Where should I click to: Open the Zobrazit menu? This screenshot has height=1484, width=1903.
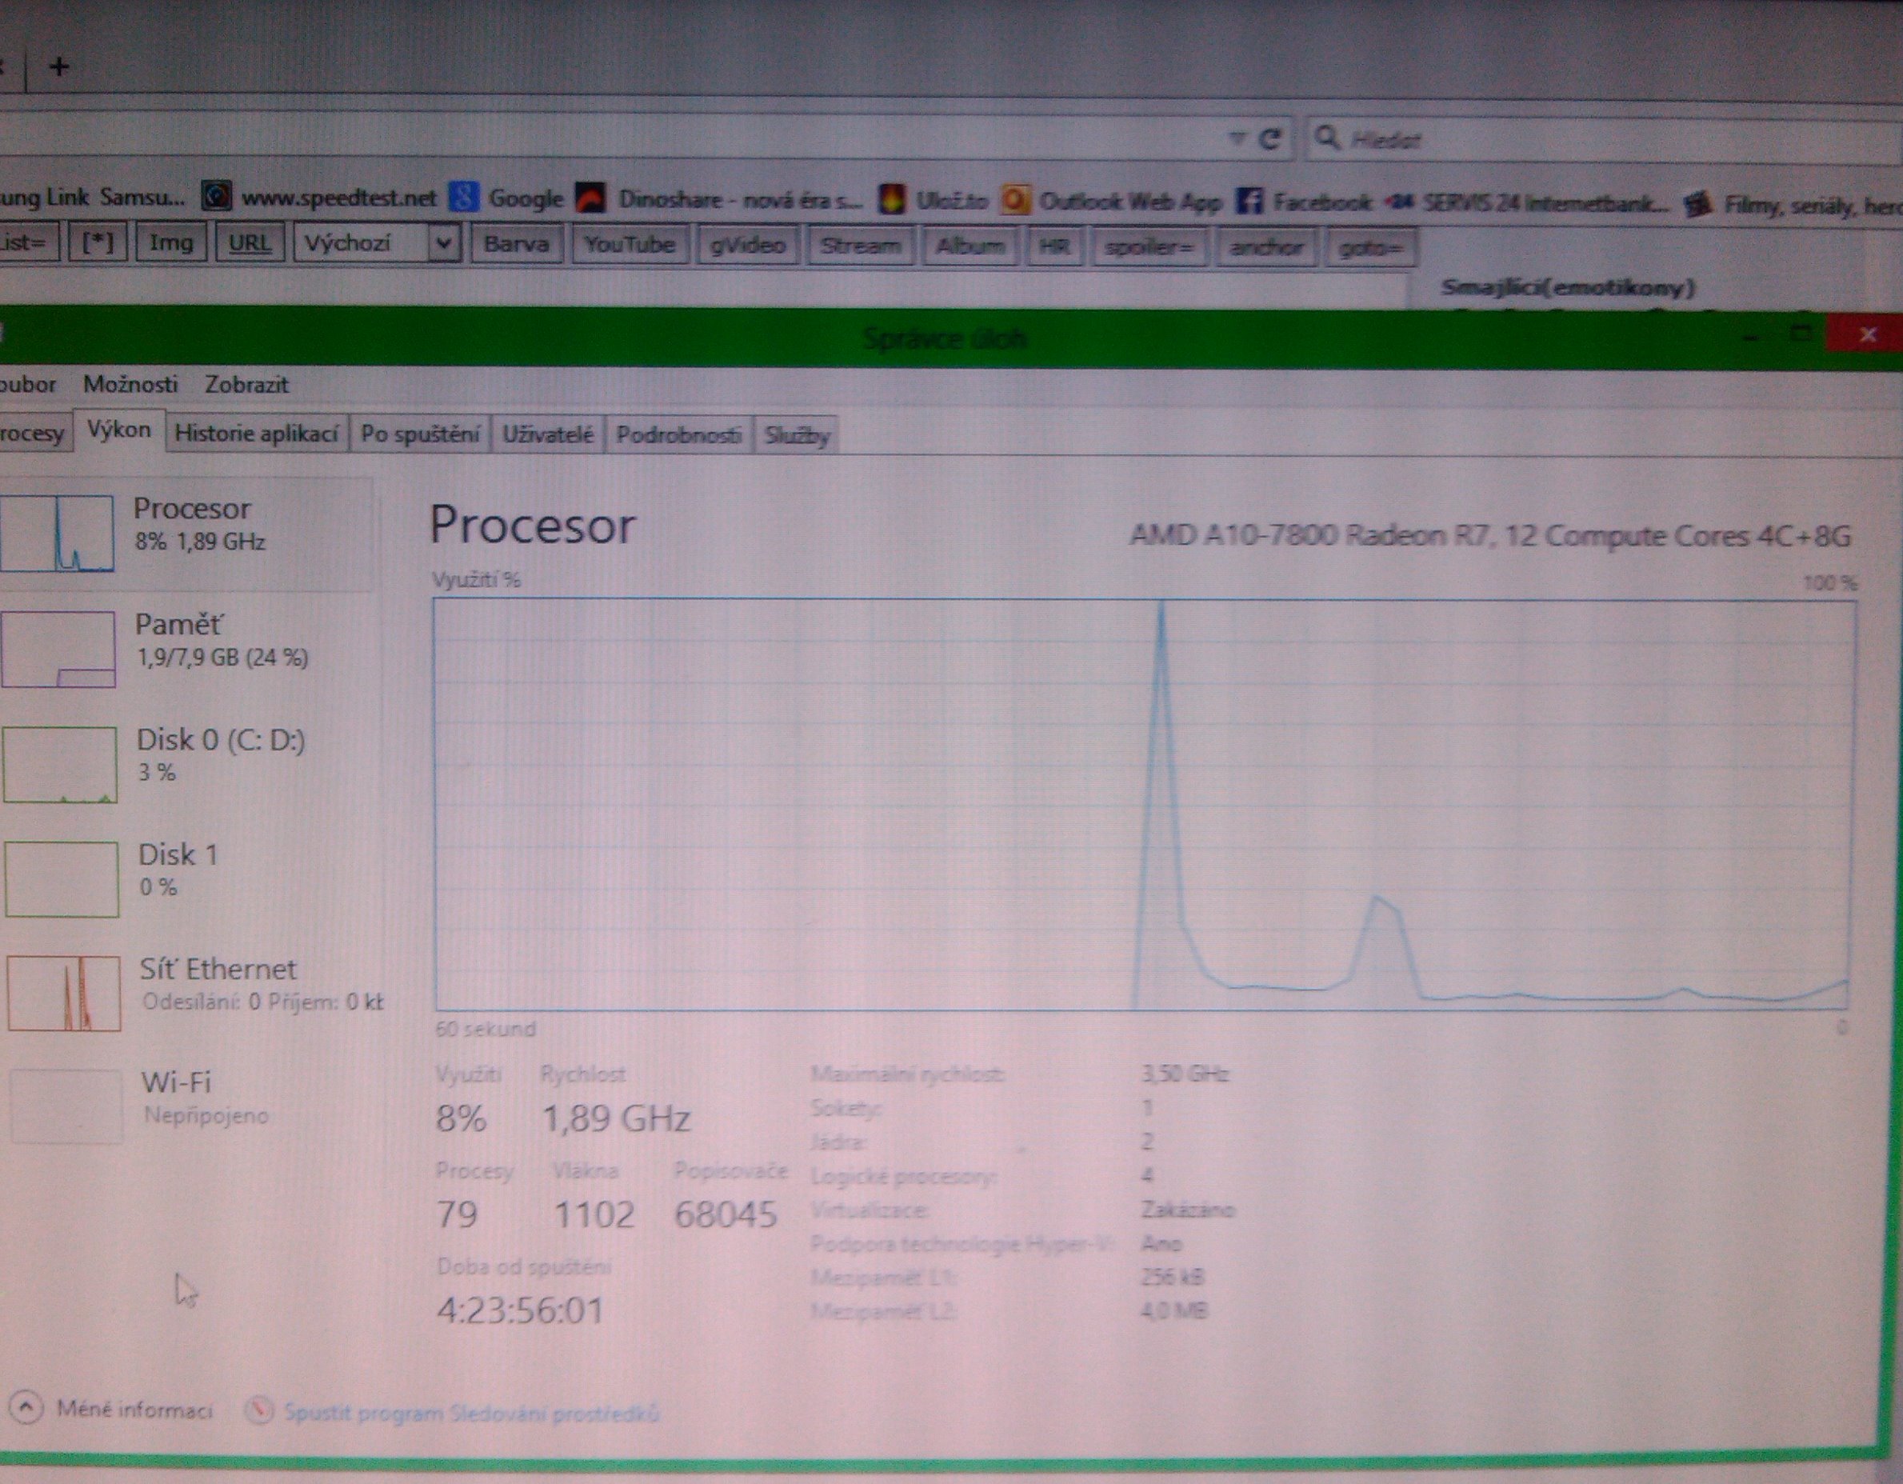pyautogui.click(x=246, y=384)
